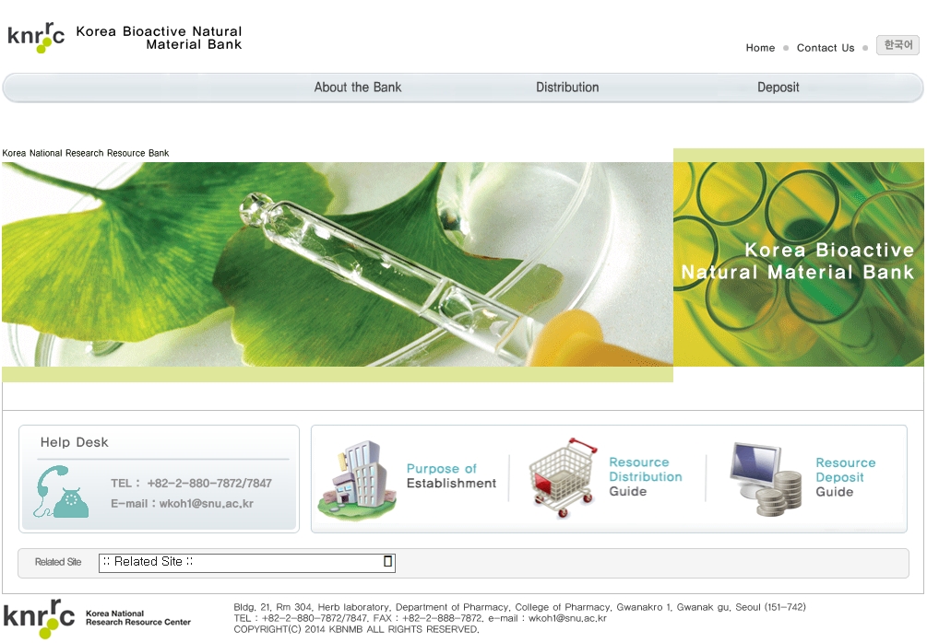Click the footer address line
The image size is (927, 643).
519,607
